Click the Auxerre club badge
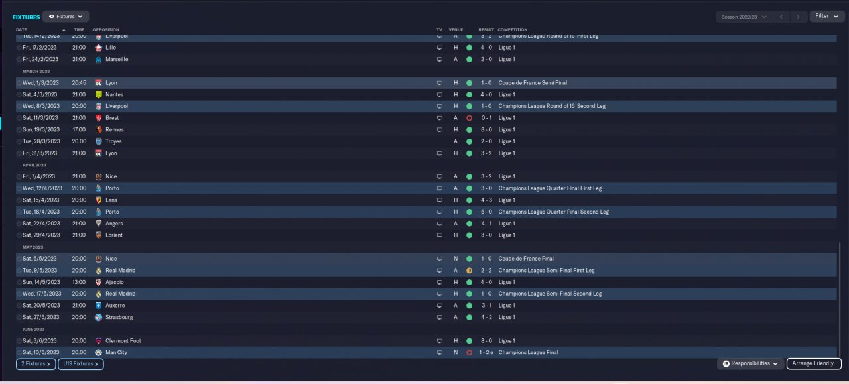849x384 pixels. 99,306
